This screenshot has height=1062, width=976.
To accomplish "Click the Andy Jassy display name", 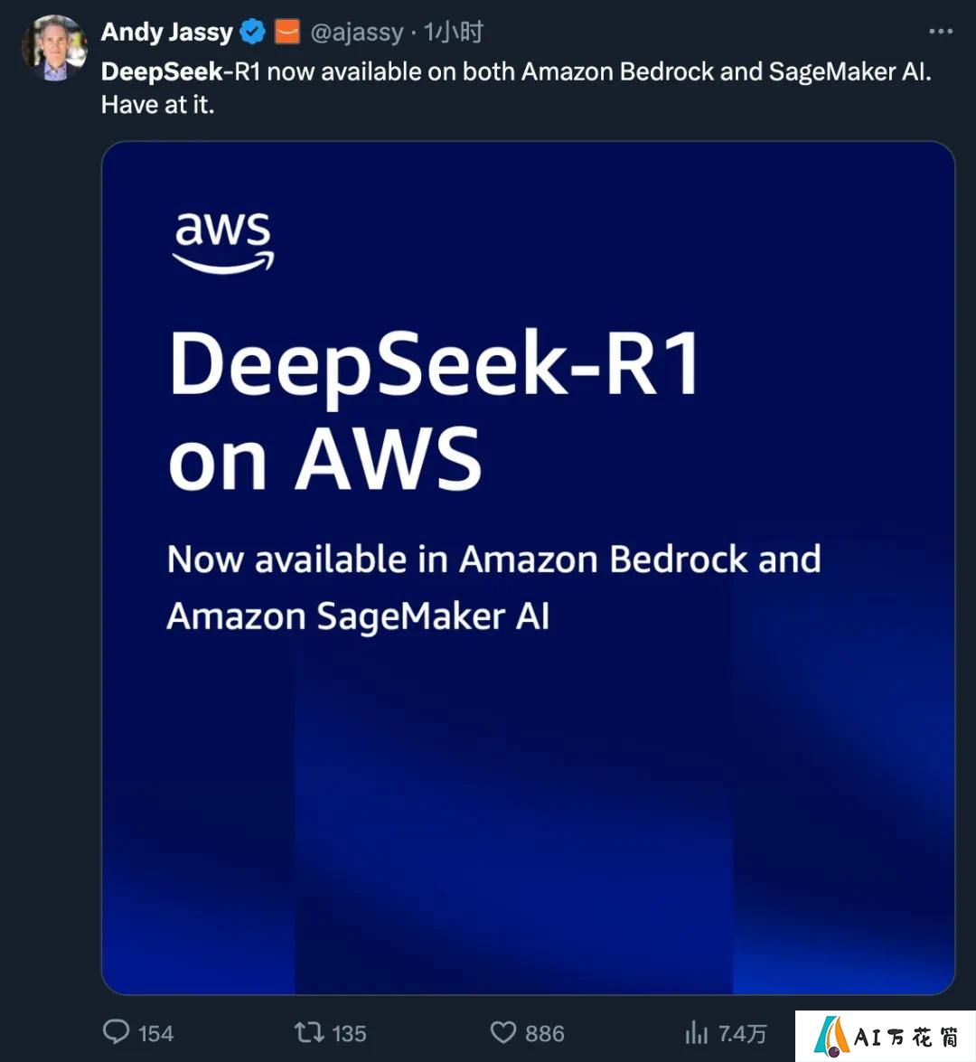I will 166,32.
